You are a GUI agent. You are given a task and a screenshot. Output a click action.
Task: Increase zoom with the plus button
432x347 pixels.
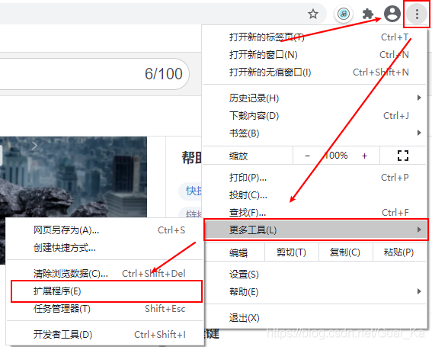coord(364,156)
